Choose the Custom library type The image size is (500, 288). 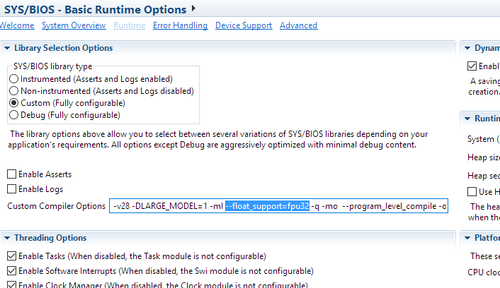point(13,103)
